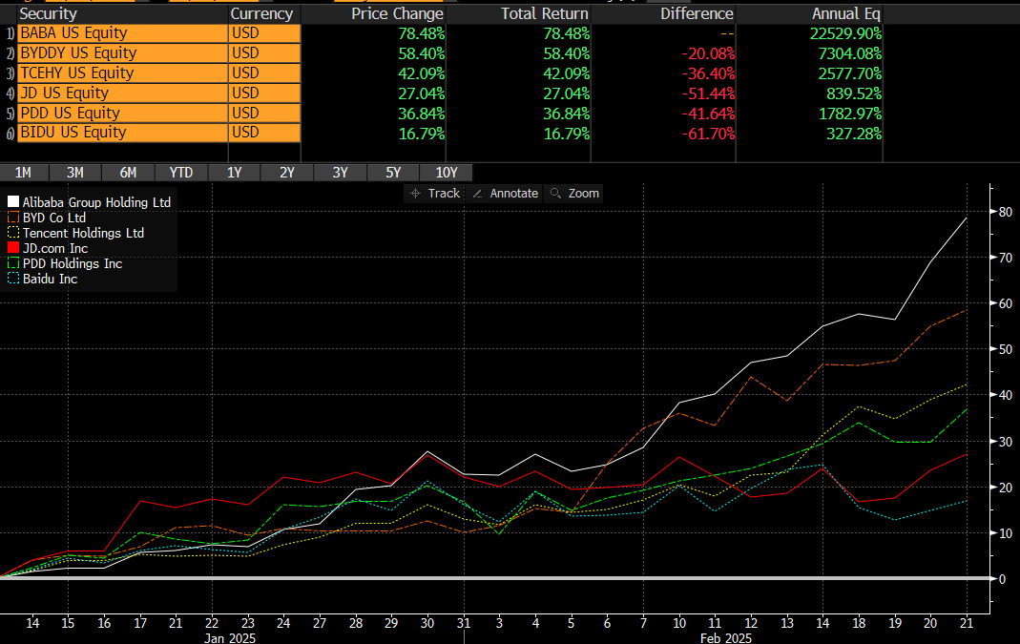This screenshot has height=644, width=1020.
Task: Click the -61.70% difference value
Action: pos(708,134)
